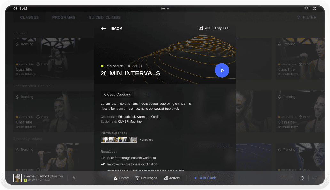Click the 08:12 AM clock
This screenshot has width=330, height=190.
(x=20, y=9)
